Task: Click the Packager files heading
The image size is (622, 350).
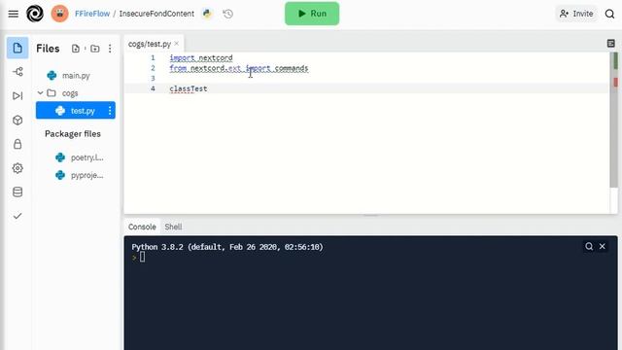Action: click(73, 134)
